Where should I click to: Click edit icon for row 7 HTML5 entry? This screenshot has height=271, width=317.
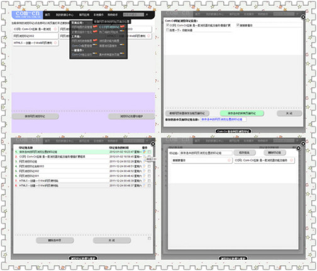(145, 181)
